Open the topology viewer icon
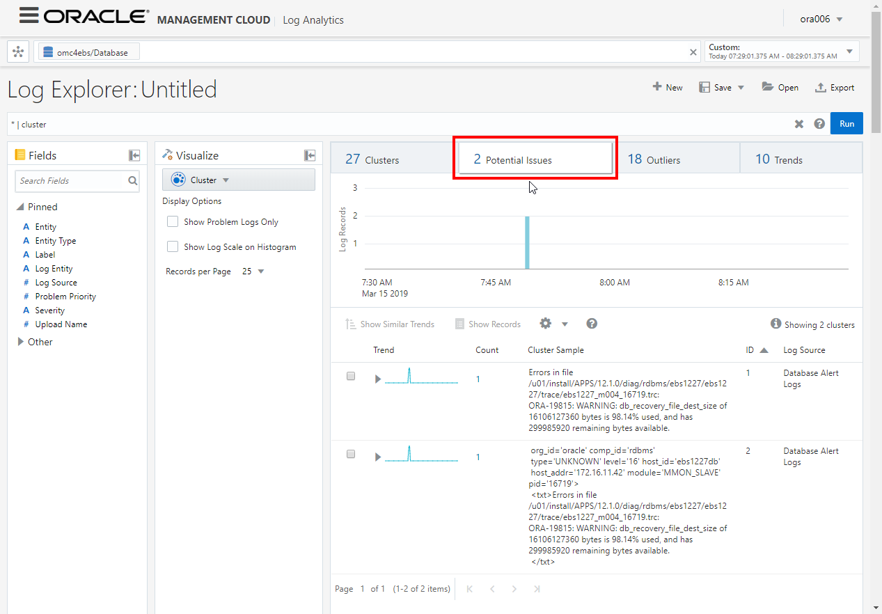The height and width of the screenshot is (614, 882). click(17, 52)
